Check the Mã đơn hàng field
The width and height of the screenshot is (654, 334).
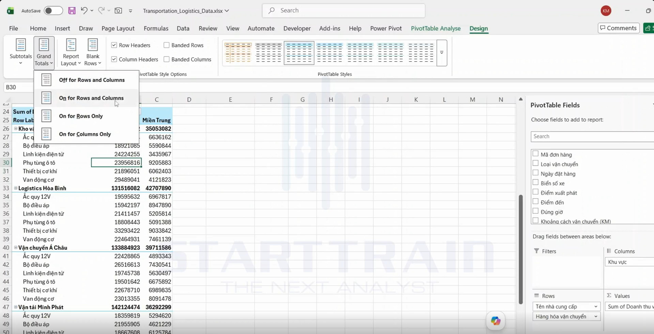(x=535, y=154)
